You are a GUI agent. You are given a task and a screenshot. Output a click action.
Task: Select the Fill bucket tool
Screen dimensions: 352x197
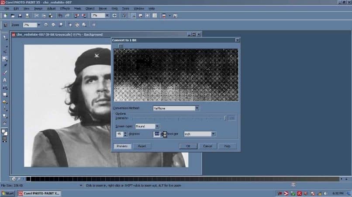pos(5,102)
